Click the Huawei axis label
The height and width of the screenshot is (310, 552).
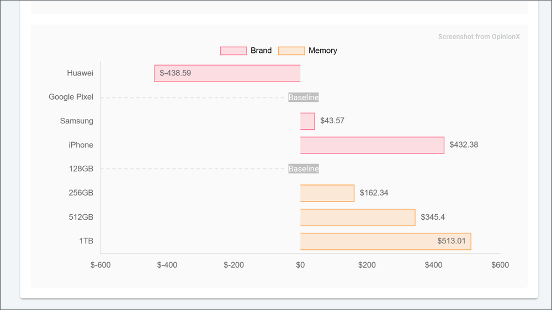(x=80, y=73)
